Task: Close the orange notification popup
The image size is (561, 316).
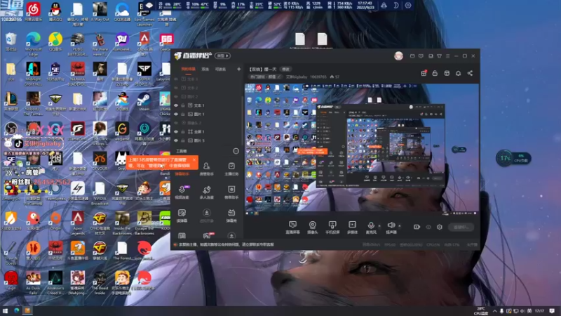Action: pyautogui.click(x=194, y=160)
